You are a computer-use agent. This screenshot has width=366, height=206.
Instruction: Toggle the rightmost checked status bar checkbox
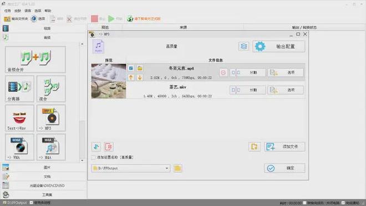point(343,203)
